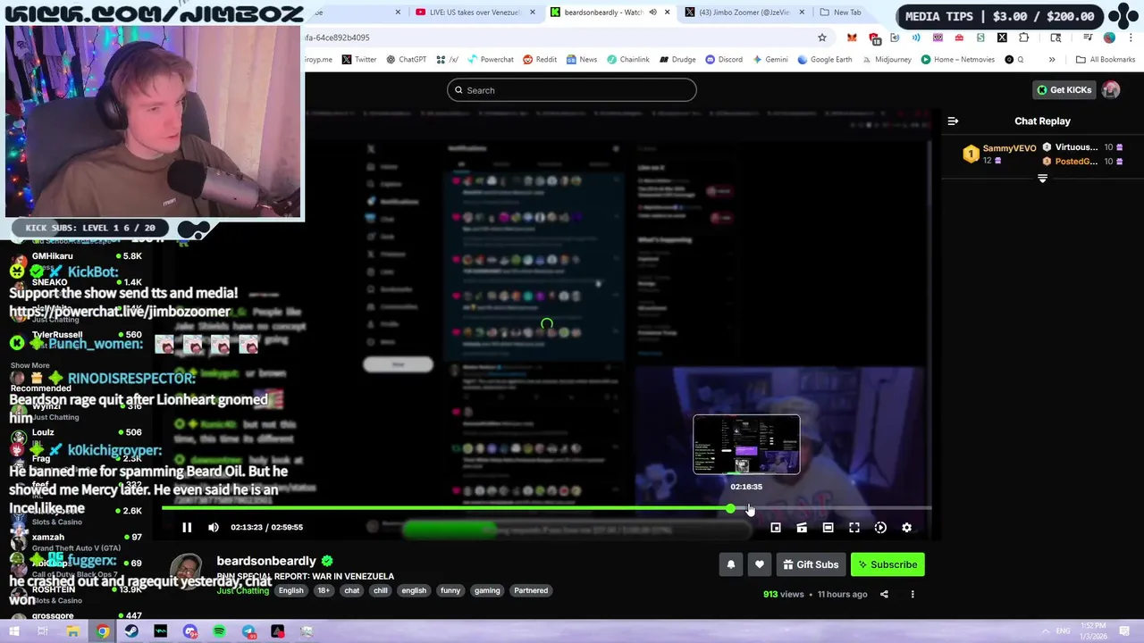Click the Gift Subs button
The height and width of the screenshot is (643, 1144).
(x=811, y=564)
